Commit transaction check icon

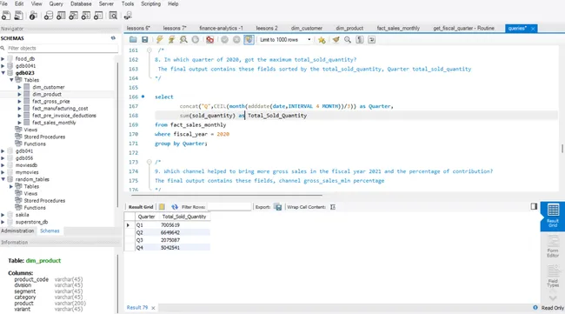[x=224, y=40]
